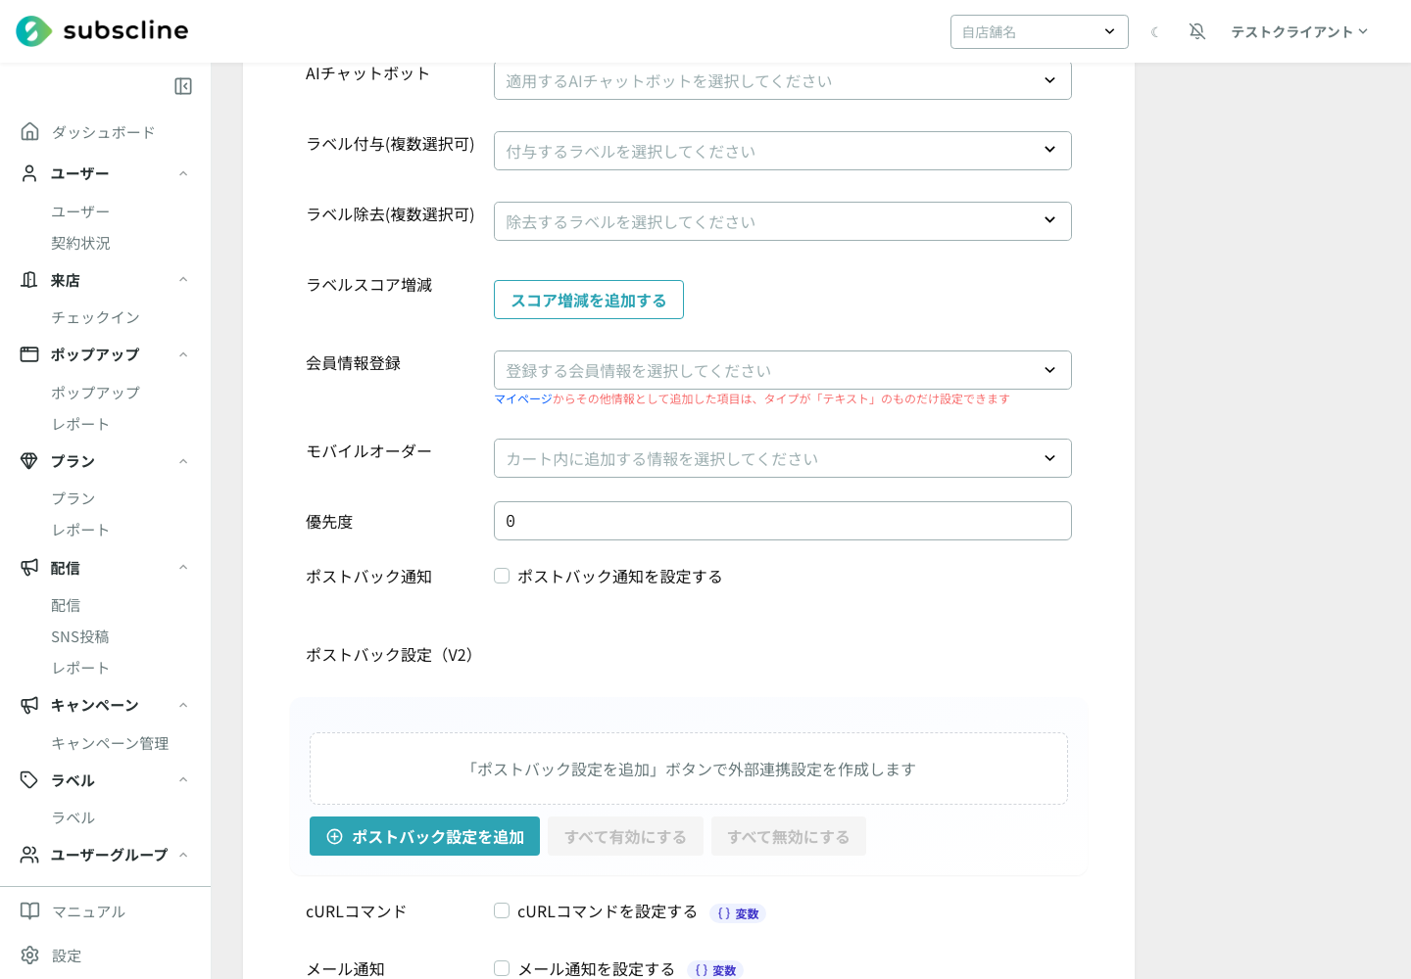
Task: Open the AIチャットボット selection dropdown
Action: click(x=783, y=80)
